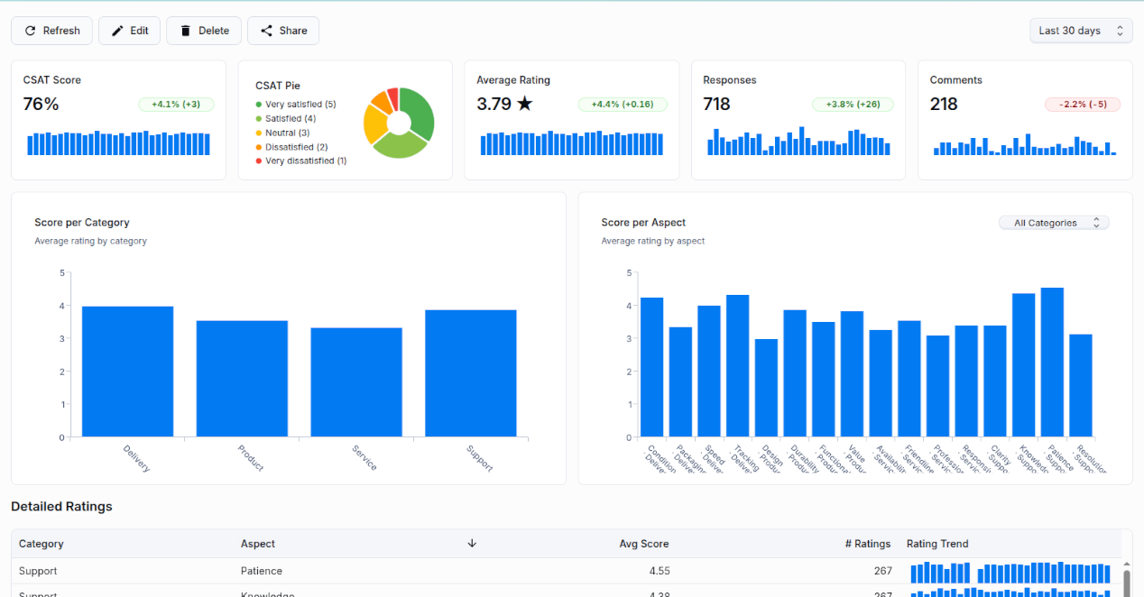The width and height of the screenshot is (1144, 597).
Task: Click the star icon beside Average Rating
Action: (524, 105)
